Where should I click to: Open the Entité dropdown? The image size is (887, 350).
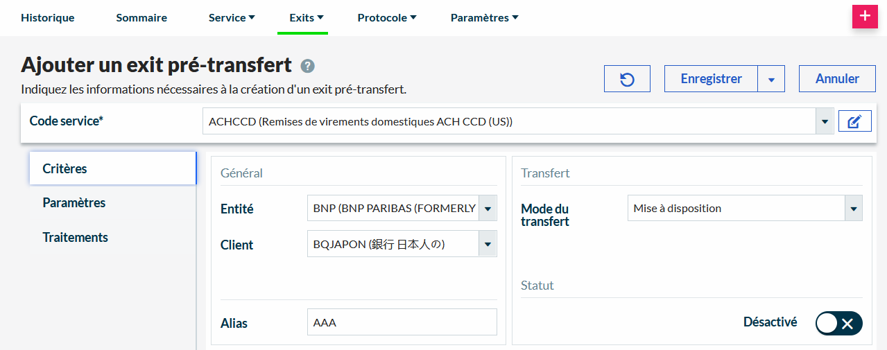(488, 208)
